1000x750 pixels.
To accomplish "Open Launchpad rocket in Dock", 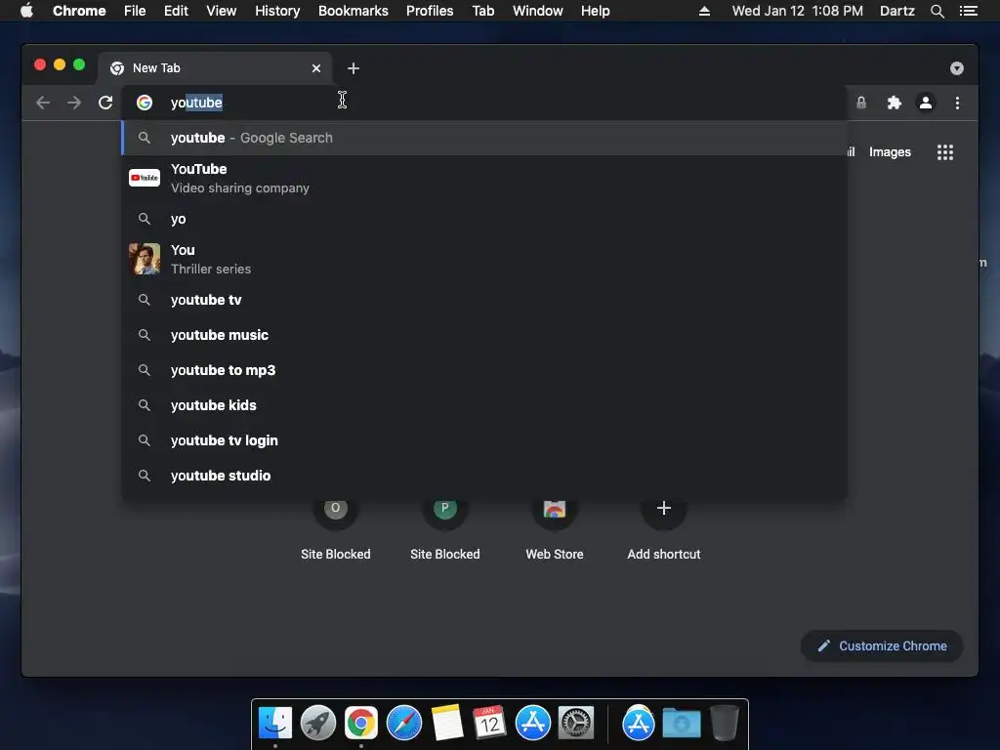I will (x=318, y=724).
